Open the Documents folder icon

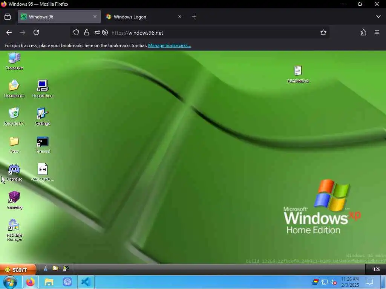[14, 89]
